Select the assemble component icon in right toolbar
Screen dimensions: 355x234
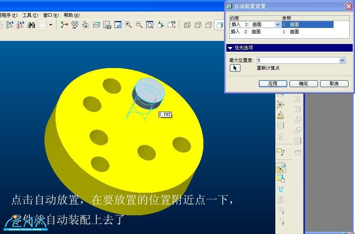280,167
